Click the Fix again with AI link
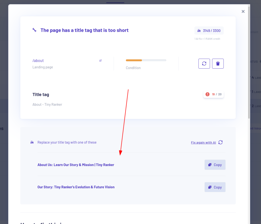Screen dimensions: 261x224 (203, 143)
